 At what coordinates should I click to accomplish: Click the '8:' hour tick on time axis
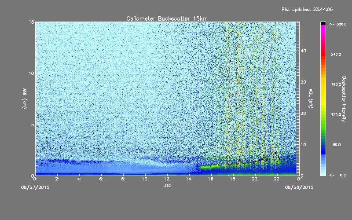[x=123, y=179]
